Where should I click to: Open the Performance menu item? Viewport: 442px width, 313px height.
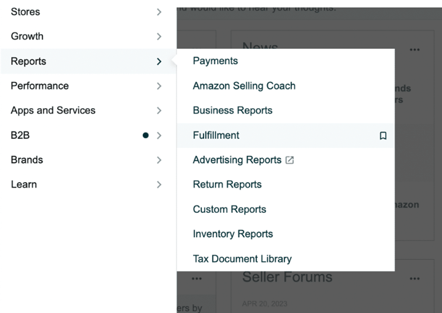[x=88, y=86]
